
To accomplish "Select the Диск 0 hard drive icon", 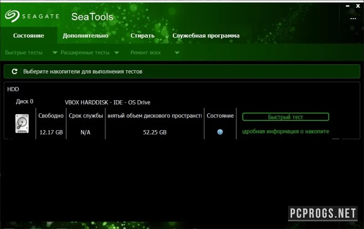I will click(x=22, y=123).
